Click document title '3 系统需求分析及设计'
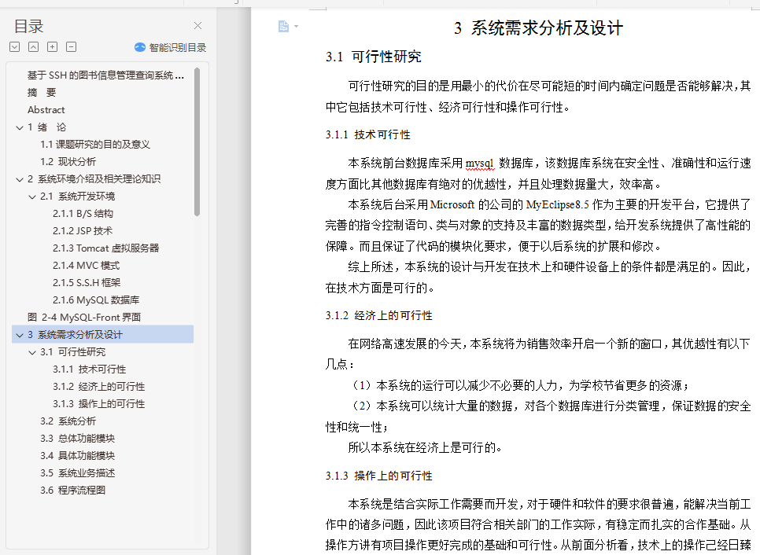Screen dimensions: 760x555 click(x=538, y=28)
